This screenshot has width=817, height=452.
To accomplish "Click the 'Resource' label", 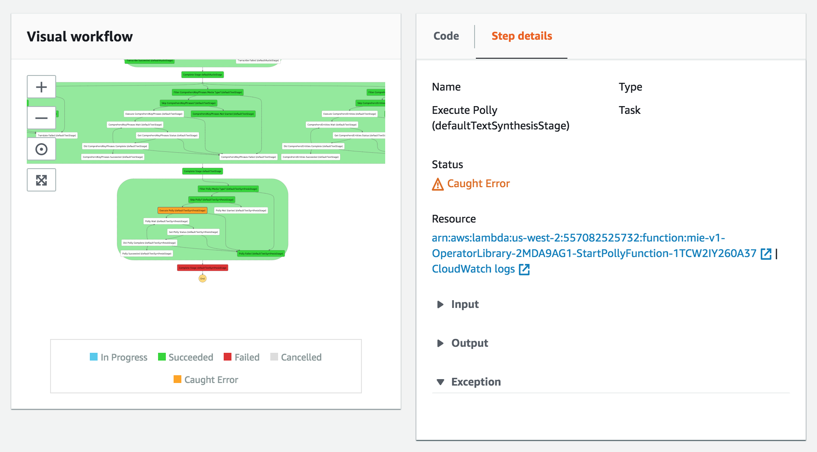I will tap(454, 219).
